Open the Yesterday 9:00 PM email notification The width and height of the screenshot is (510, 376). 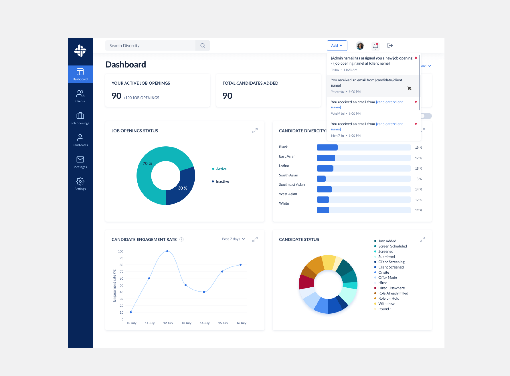pos(373,85)
